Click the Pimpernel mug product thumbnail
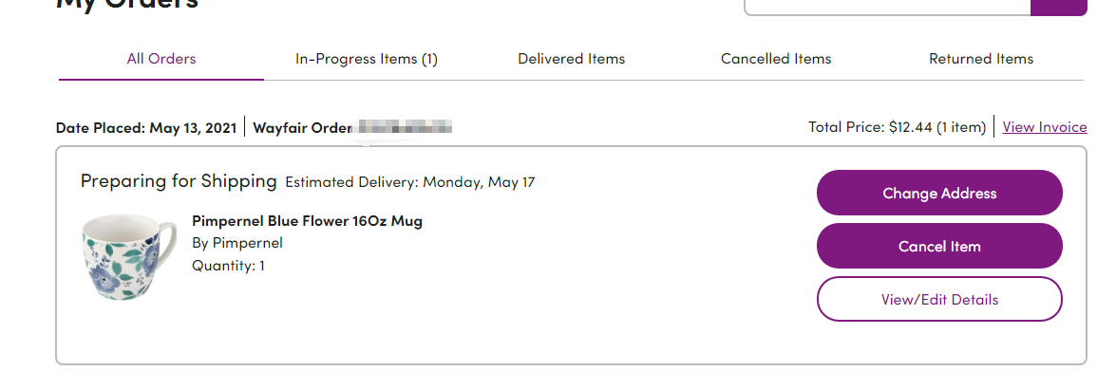The image size is (1116, 390). pyautogui.click(x=128, y=258)
